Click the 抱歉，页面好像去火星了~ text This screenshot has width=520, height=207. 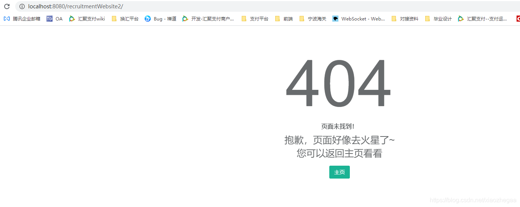pyautogui.click(x=340, y=140)
